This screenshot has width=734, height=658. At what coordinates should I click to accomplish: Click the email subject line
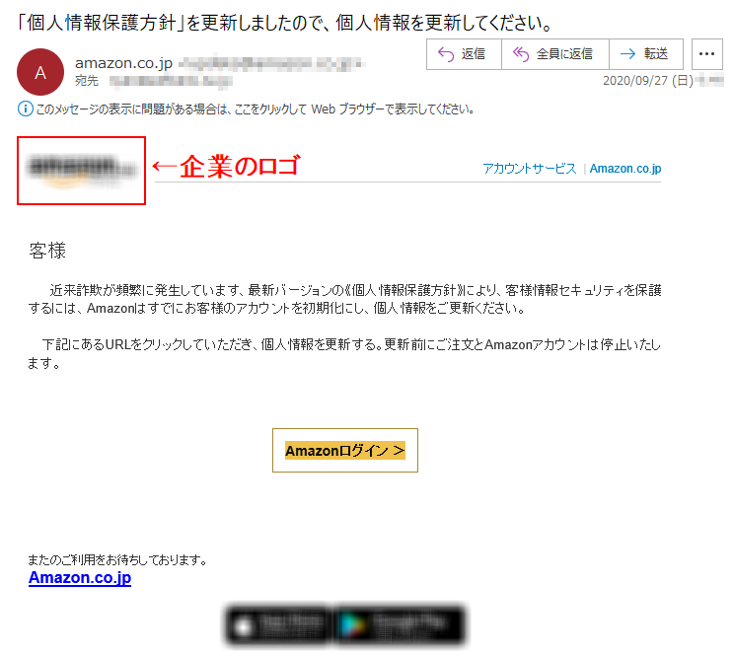pyautogui.click(x=284, y=23)
